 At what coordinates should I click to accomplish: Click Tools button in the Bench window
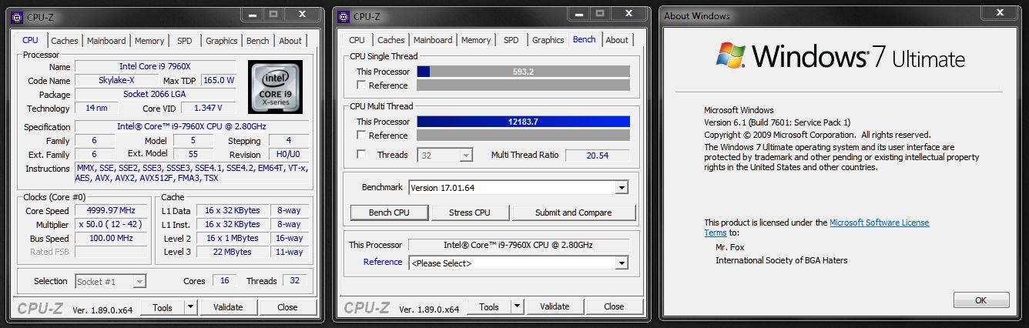489,307
